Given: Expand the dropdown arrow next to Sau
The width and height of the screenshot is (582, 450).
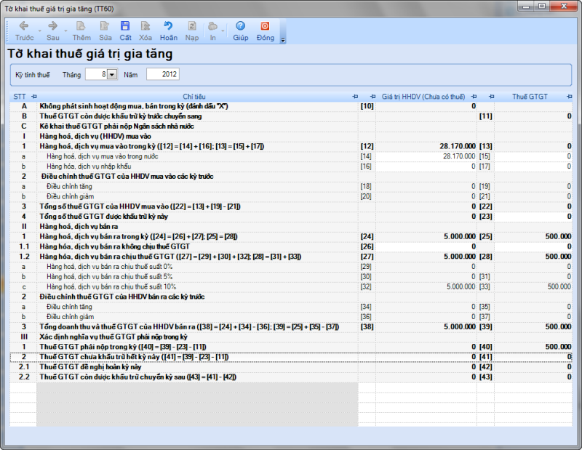Looking at the screenshot, I should pyautogui.click(x=64, y=31).
